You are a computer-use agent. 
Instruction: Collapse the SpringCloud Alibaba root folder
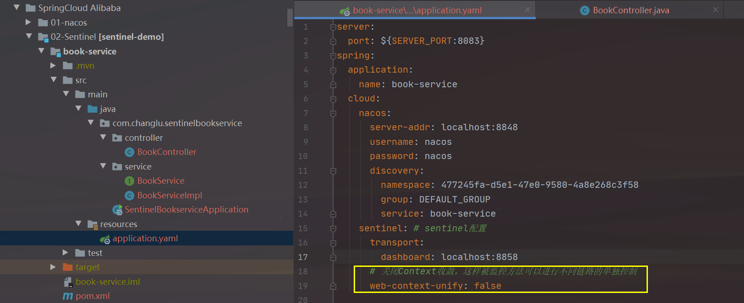pos(16,7)
